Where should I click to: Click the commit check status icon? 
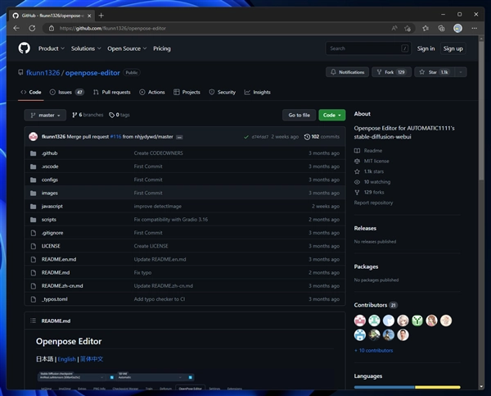tap(246, 137)
